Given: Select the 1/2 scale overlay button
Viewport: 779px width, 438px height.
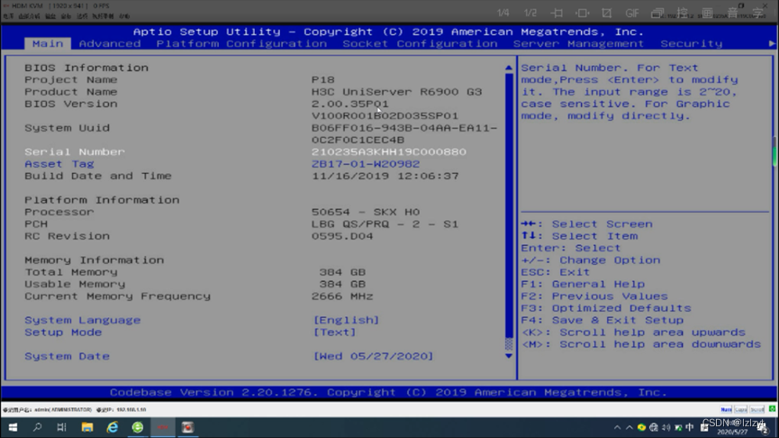Looking at the screenshot, I should (530, 13).
